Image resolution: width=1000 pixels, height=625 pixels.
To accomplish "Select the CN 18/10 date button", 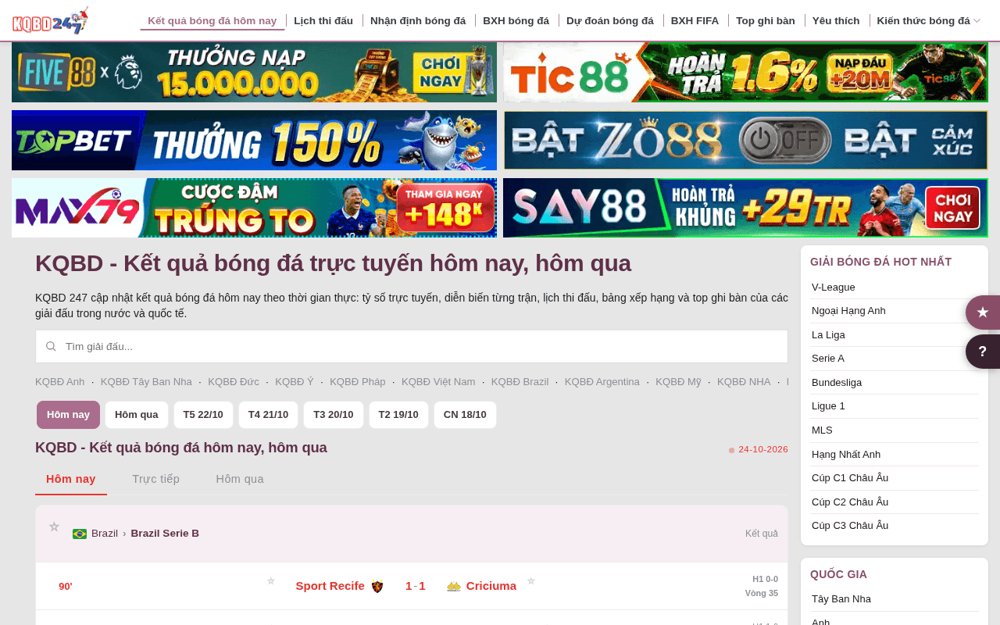I will [x=465, y=415].
